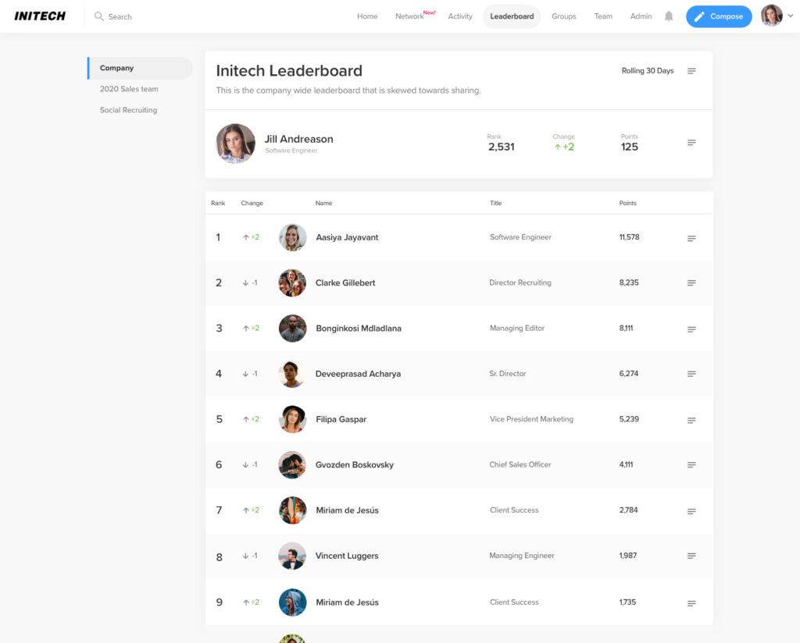This screenshot has height=643, width=800.
Task: Open row menu for Vincent Luggers
Action: 691,556
